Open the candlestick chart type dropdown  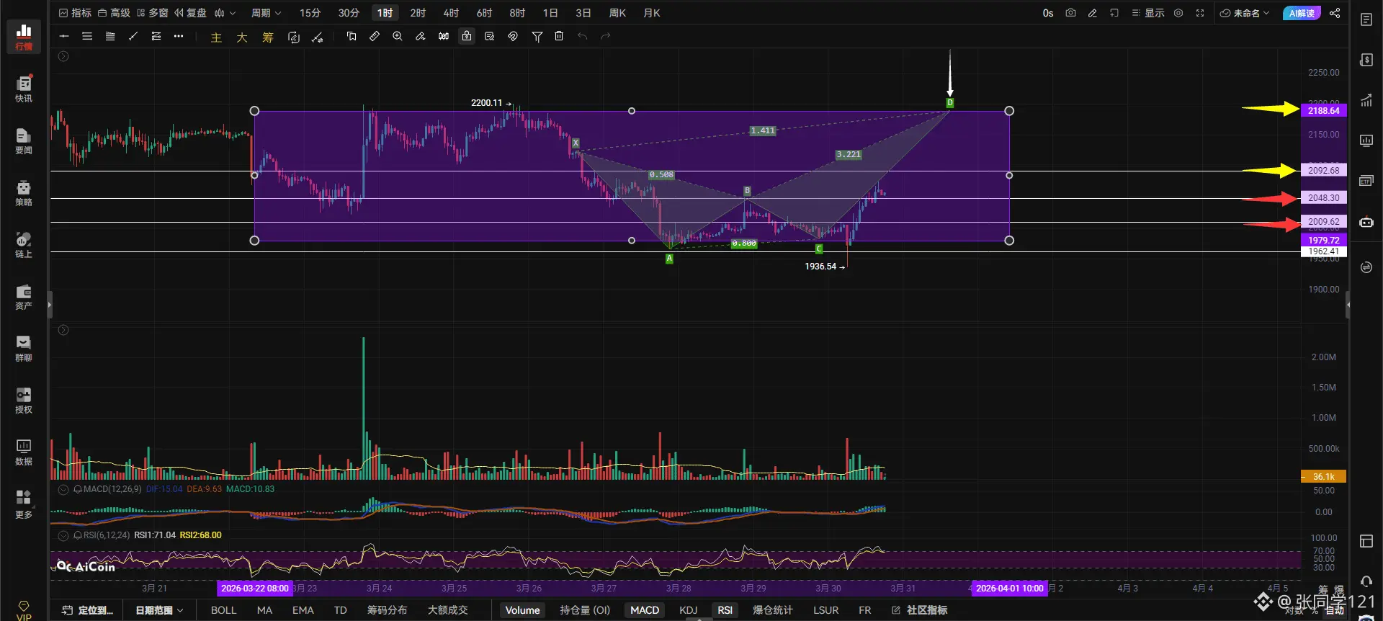[x=225, y=13]
